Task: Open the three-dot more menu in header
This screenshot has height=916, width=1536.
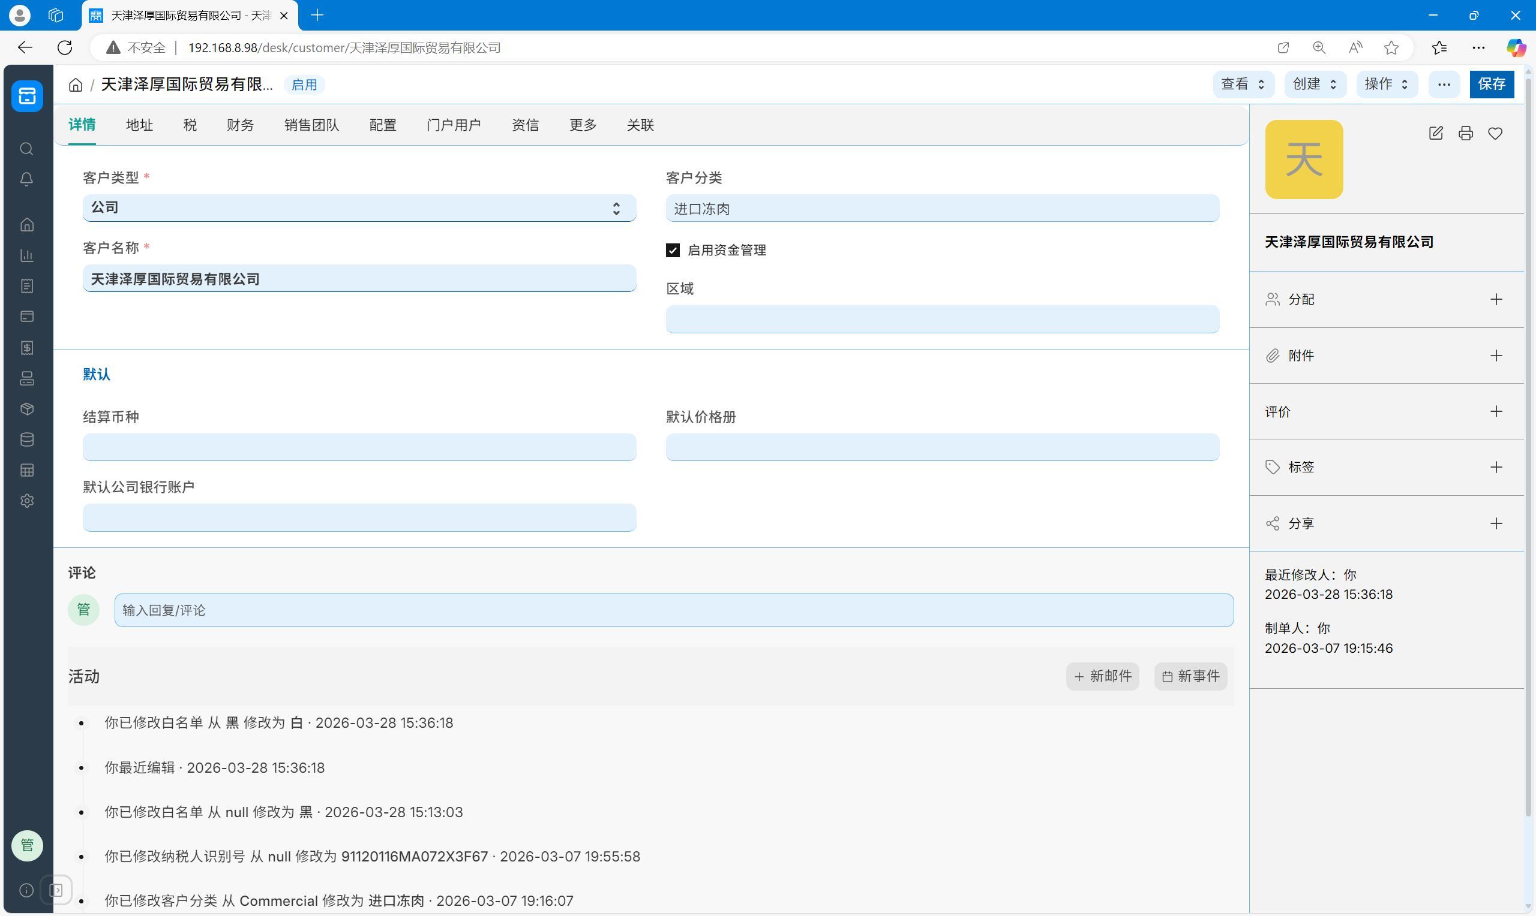Action: pyautogui.click(x=1444, y=84)
